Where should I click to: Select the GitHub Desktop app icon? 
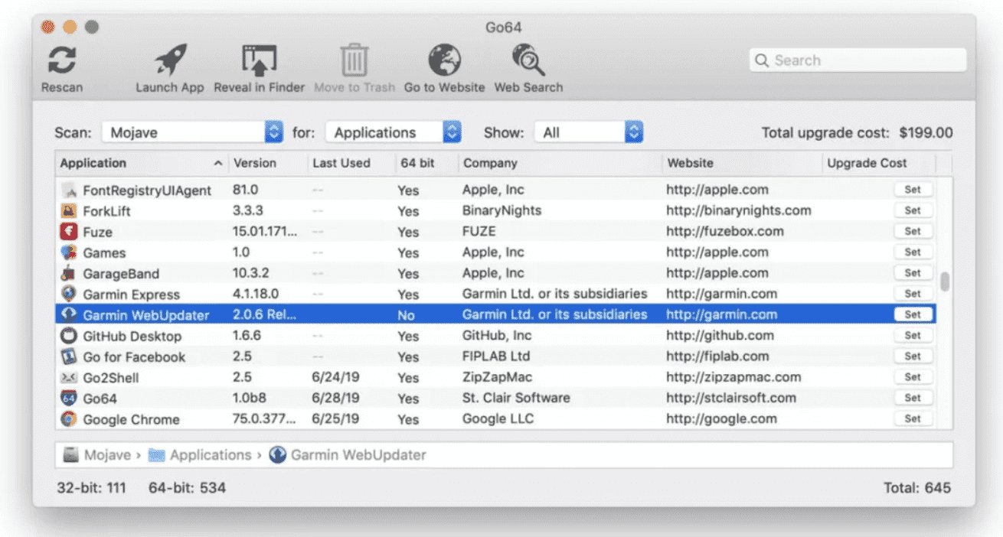click(69, 336)
